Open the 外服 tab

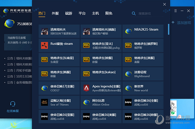point(55,13)
